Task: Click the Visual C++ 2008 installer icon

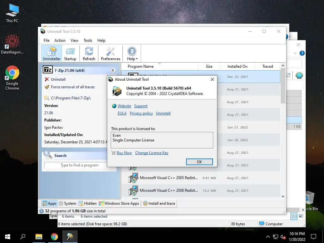Action: [x=133, y=190]
